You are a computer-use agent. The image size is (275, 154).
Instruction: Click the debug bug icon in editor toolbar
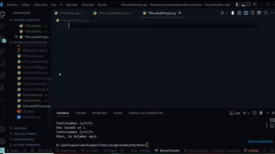pos(239,13)
